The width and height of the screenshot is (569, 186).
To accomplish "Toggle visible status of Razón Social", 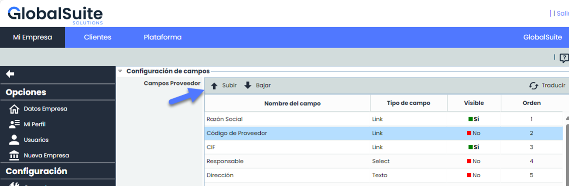I will tap(473, 119).
